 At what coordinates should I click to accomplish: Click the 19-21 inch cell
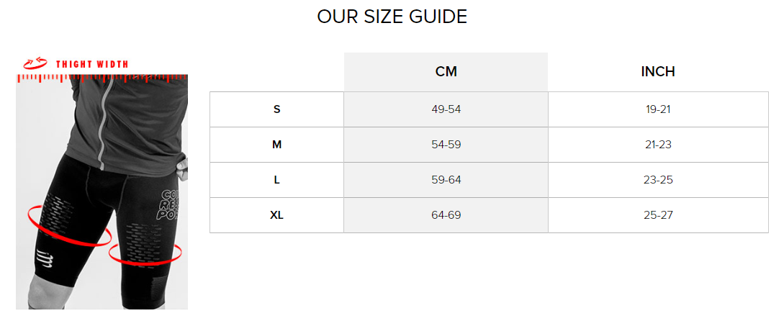[x=658, y=109]
